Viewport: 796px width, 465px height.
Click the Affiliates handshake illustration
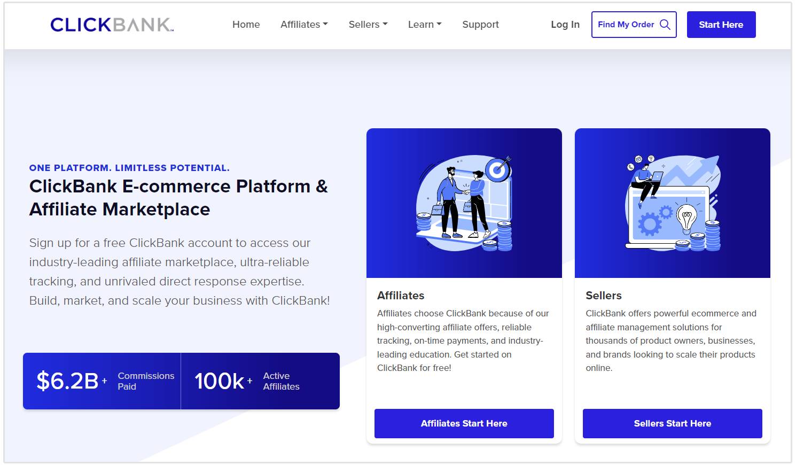(x=464, y=203)
